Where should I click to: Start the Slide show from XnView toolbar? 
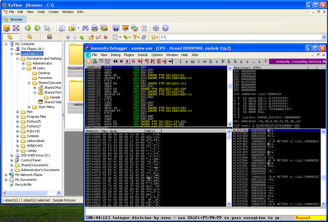click(x=125, y=28)
